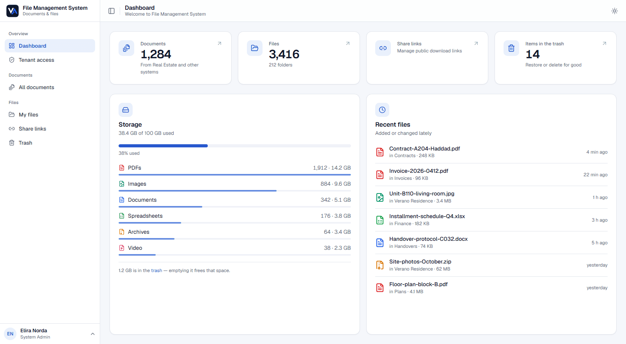Click the PDF icon beside Contract-A204-Haddad.pdf
Image resolution: width=626 pixels, height=344 pixels.
tap(380, 152)
